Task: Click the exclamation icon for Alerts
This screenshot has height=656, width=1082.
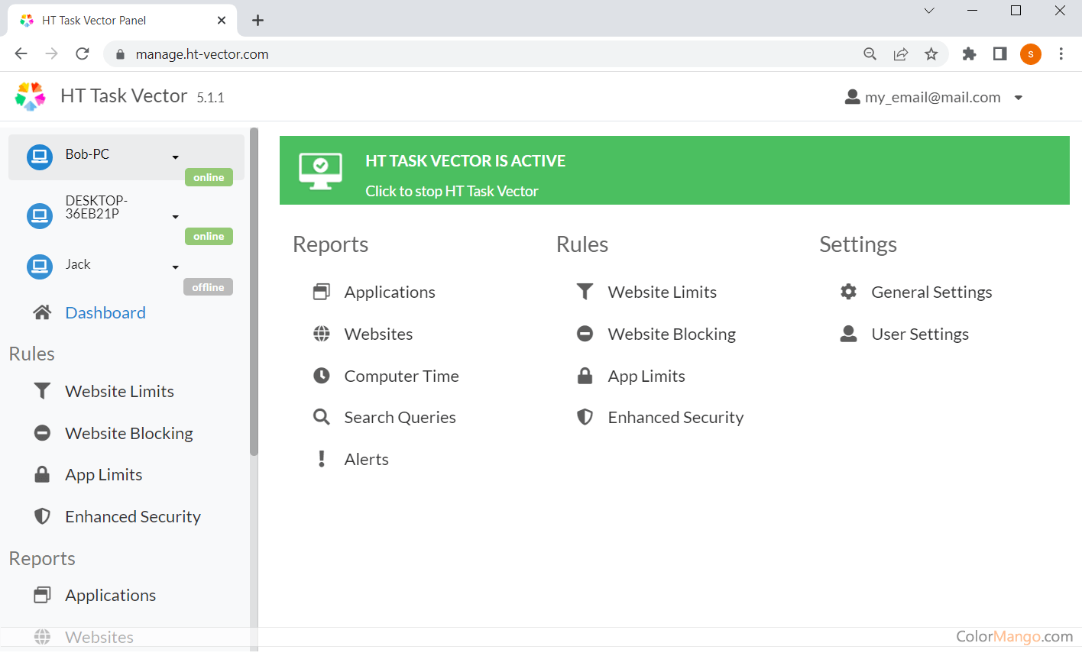Action: tap(322, 459)
